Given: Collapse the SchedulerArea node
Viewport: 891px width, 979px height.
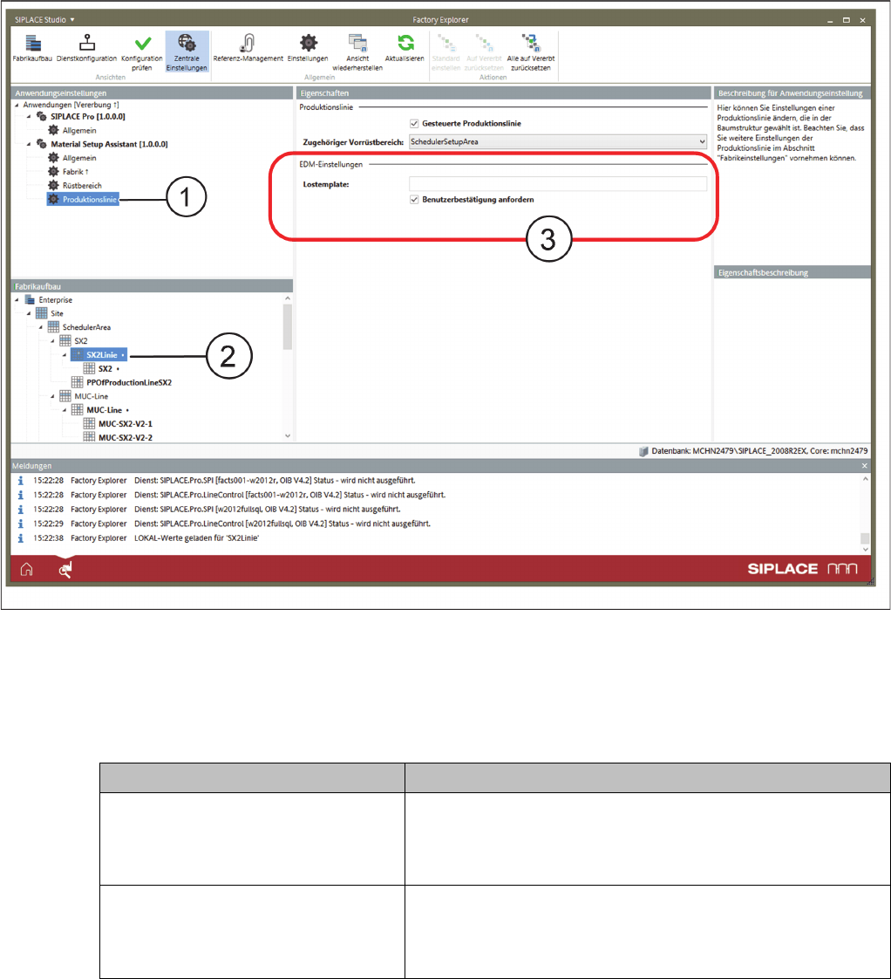Looking at the screenshot, I should (41, 327).
